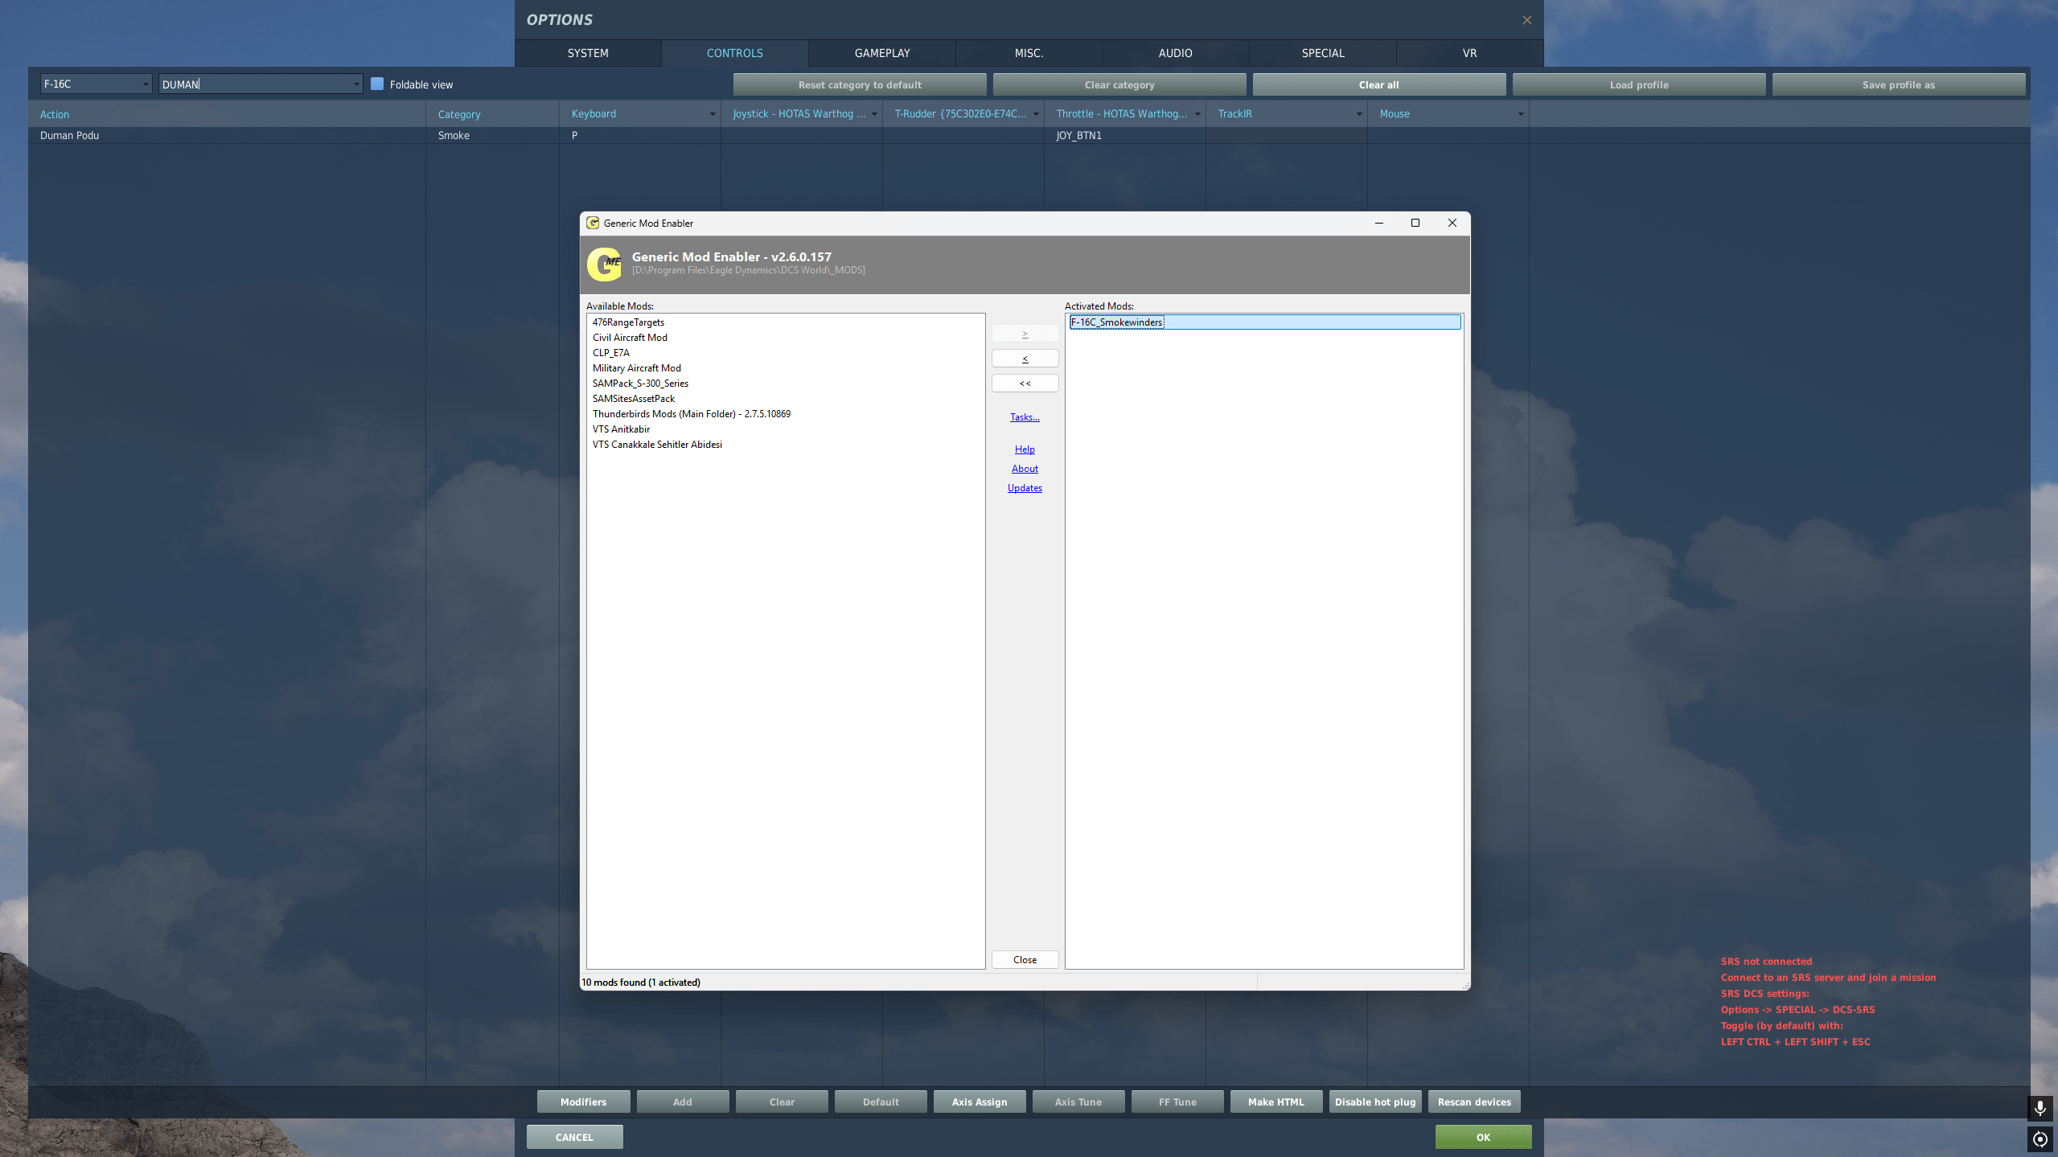Screen dimensions: 2058x1157
Task: Switch to the GAMEPLAY tab
Action: [x=881, y=53]
